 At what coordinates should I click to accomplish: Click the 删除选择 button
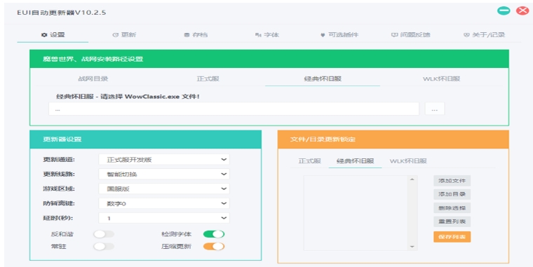(x=452, y=208)
